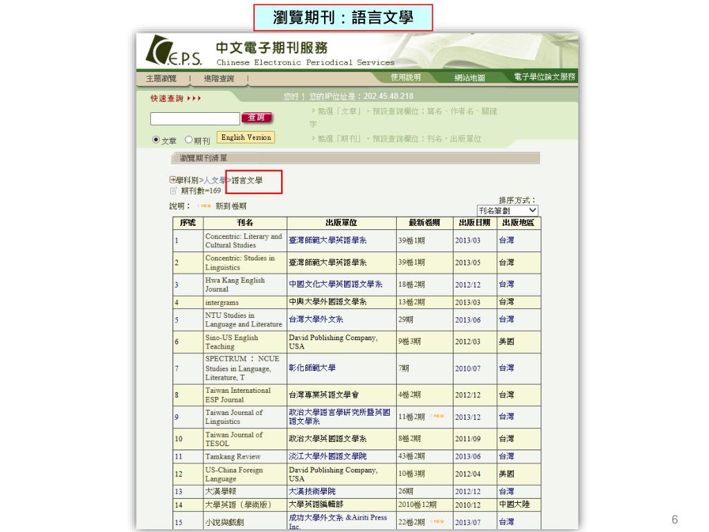Open the Taiwan Journal of TESOL
Viewport: 709px width, 532px height.
tap(234, 438)
